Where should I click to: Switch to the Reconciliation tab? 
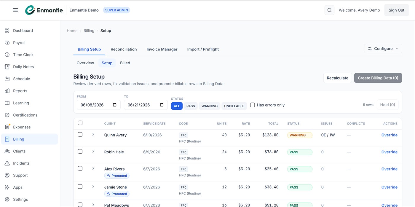(124, 49)
